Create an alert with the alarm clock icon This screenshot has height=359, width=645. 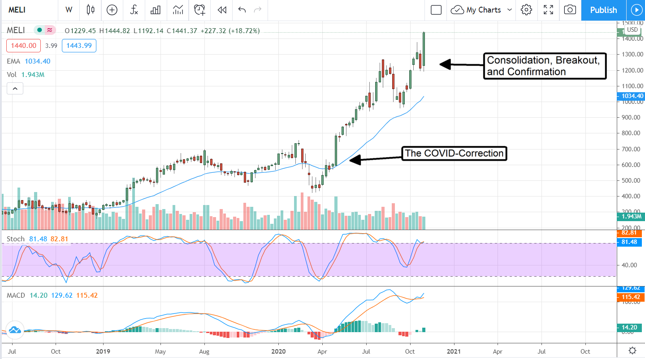[199, 10]
